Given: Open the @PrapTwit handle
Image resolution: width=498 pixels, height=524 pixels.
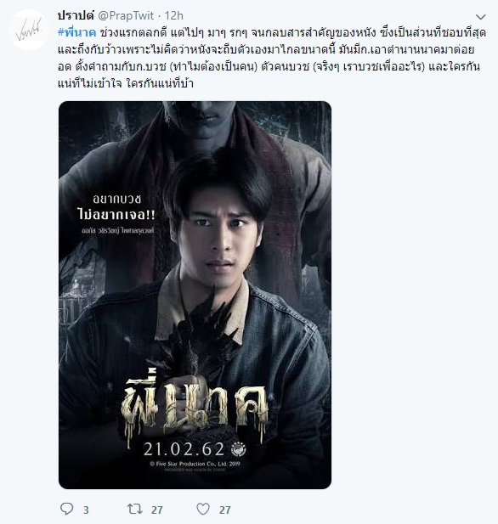Looking at the screenshot, I should 126,15.
